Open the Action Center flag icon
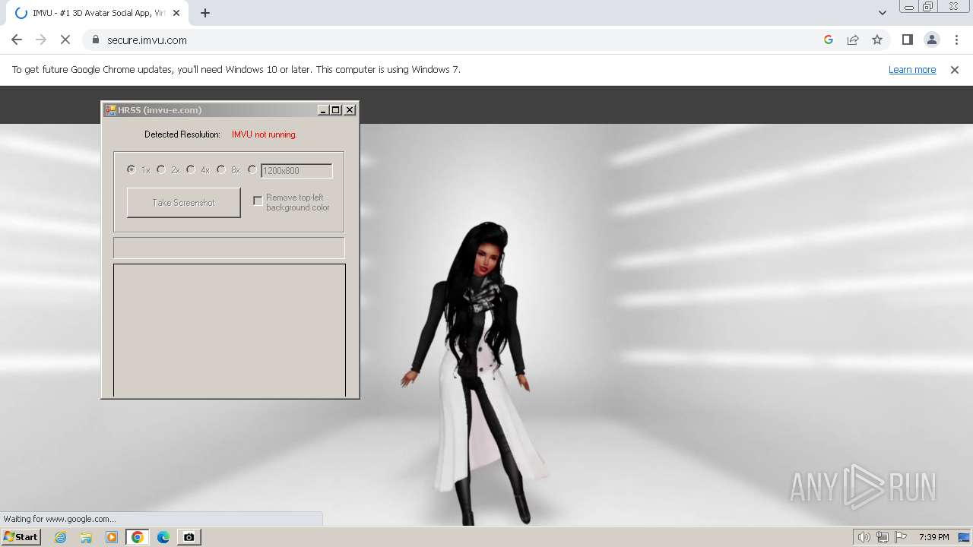 tap(901, 537)
